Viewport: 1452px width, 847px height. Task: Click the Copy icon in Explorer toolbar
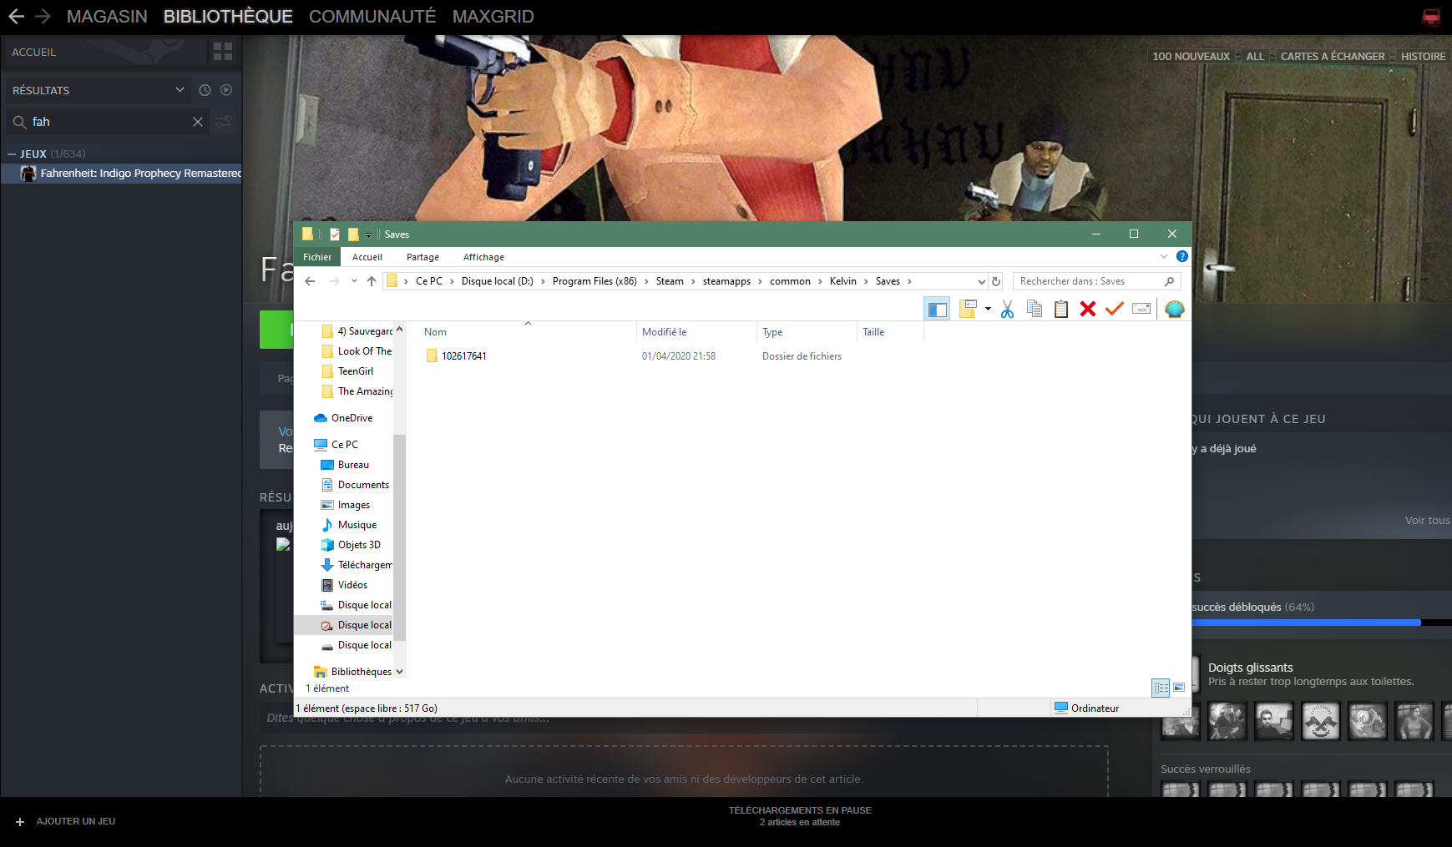pyautogui.click(x=1034, y=310)
